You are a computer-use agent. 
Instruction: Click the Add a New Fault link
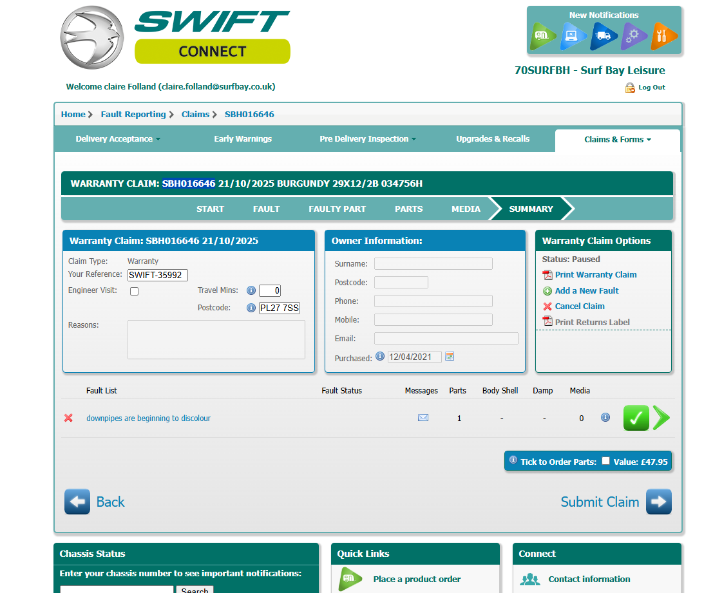(586, 291)
